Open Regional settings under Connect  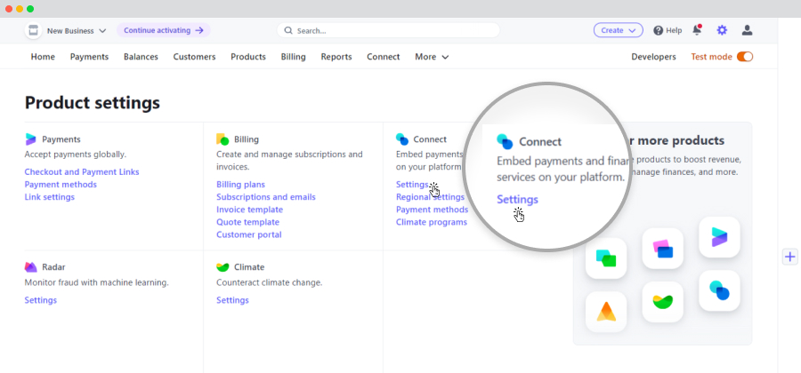pos(430,196)
